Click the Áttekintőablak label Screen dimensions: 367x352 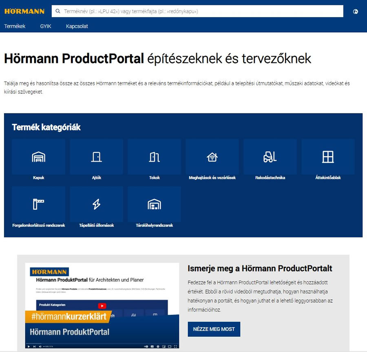328,178
